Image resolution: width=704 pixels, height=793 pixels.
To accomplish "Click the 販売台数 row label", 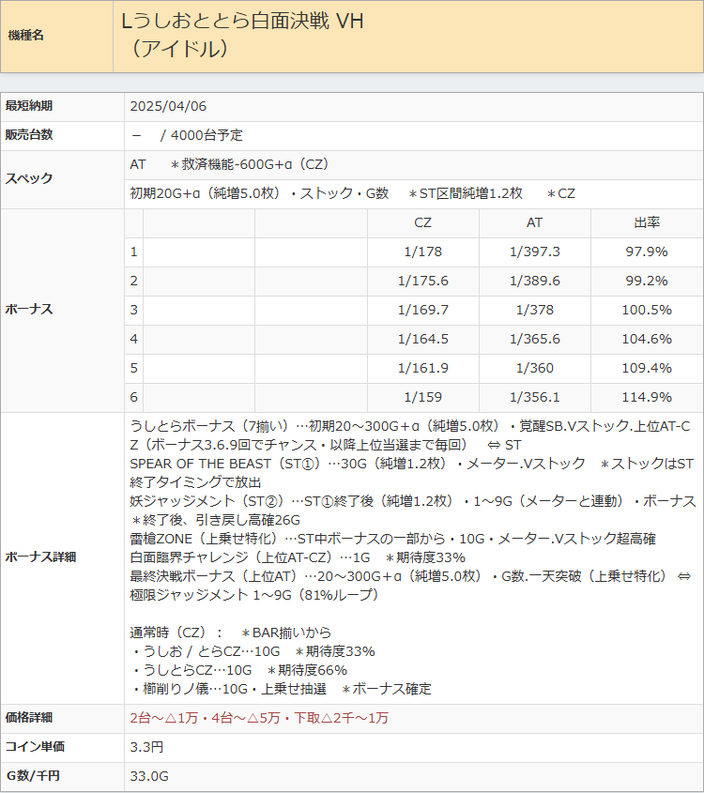I will click(x=29, y=134).
